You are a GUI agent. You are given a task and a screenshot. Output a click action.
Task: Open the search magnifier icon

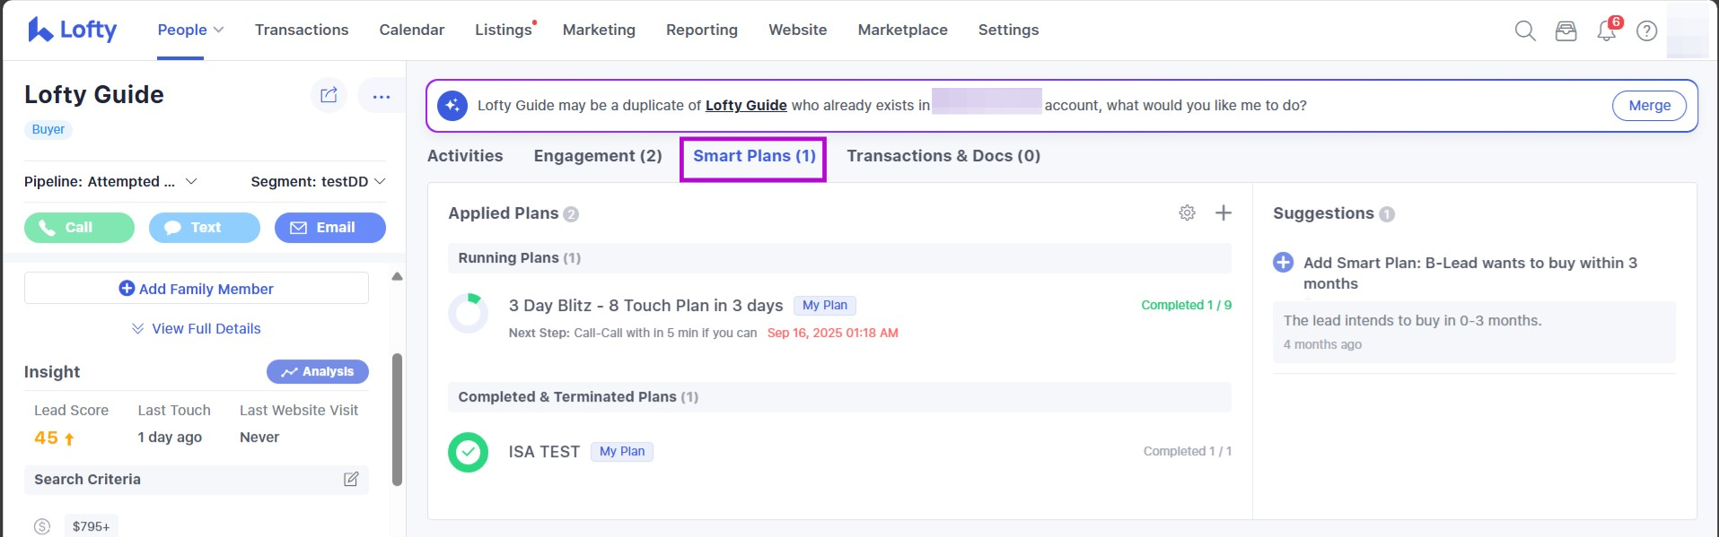1524,30
